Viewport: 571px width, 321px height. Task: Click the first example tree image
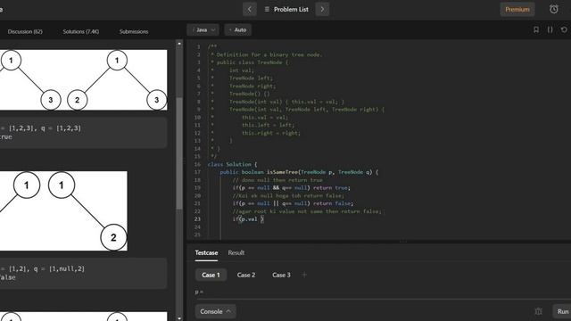tap(83, 80)
